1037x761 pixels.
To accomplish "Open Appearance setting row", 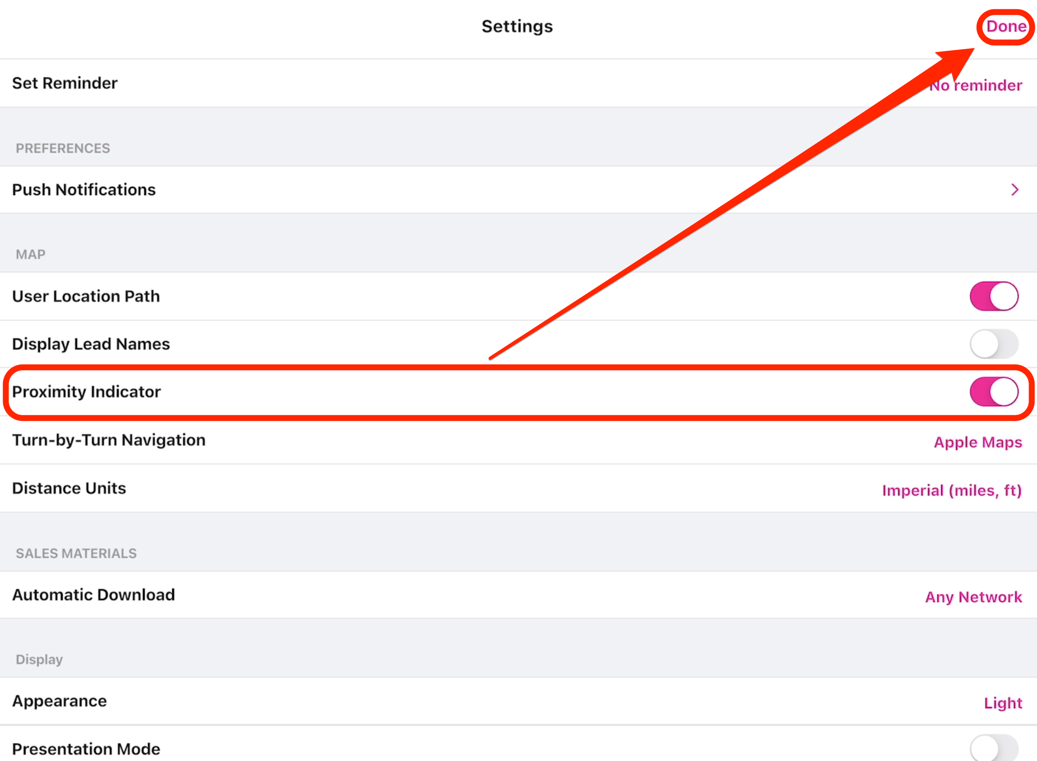I will (59, 701).
